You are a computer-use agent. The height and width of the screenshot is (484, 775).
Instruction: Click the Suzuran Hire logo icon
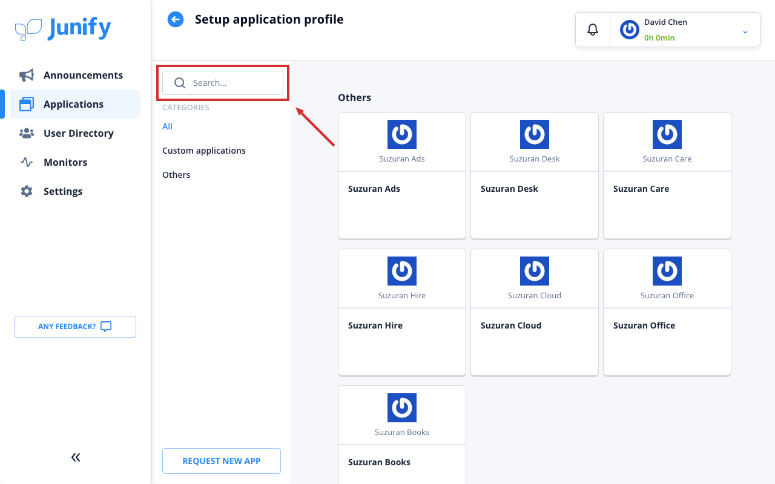[x=402, y=271]
